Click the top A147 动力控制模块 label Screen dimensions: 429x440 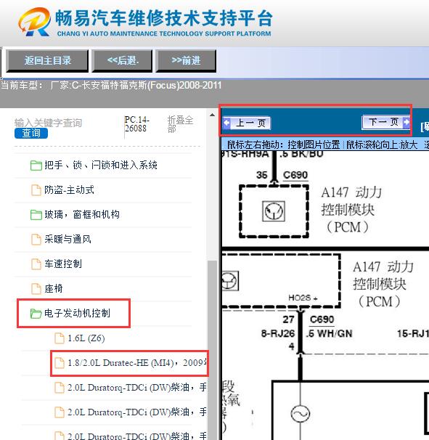(351, 210)
